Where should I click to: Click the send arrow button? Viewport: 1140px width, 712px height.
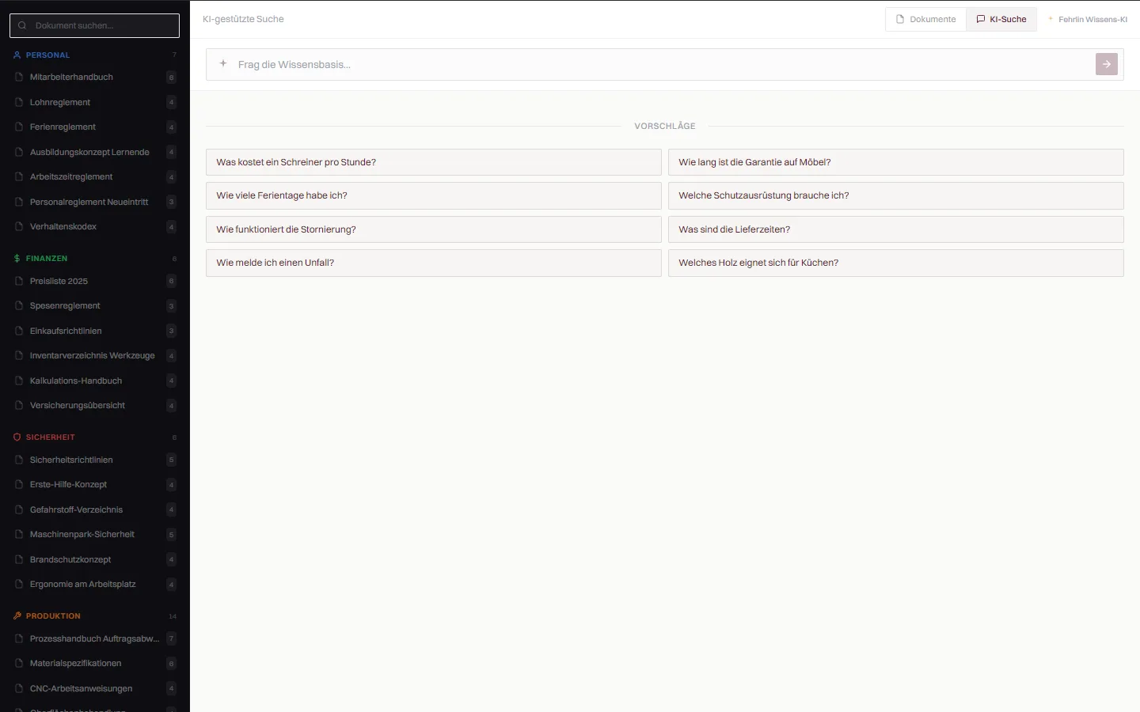point(1107,64)
